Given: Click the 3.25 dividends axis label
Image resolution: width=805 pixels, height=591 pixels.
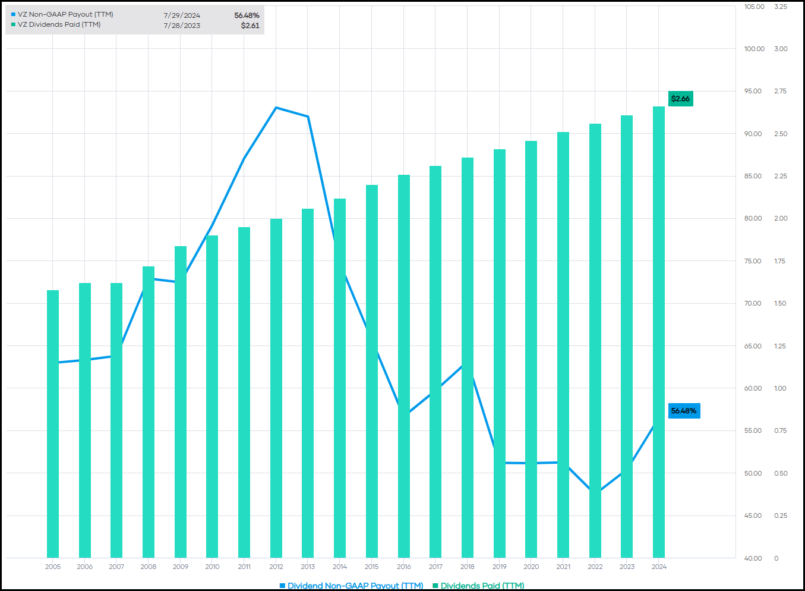Looking at the screenshot, I should pyautogui.click(x=781, y=7).
